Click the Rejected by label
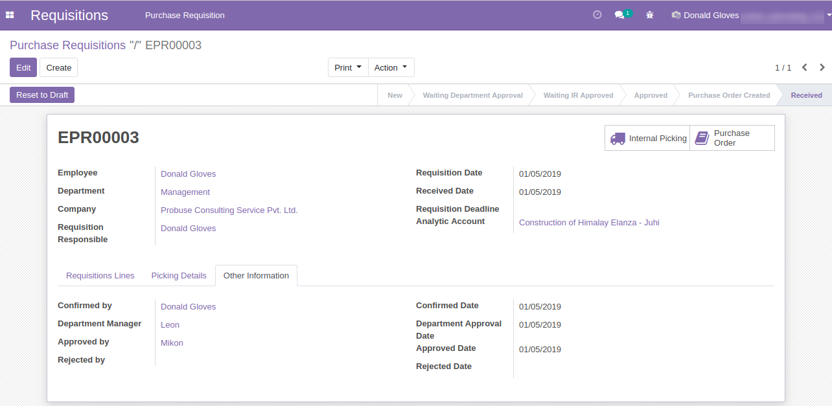Screen dimensions: 832x406 [x=81, y=359]
